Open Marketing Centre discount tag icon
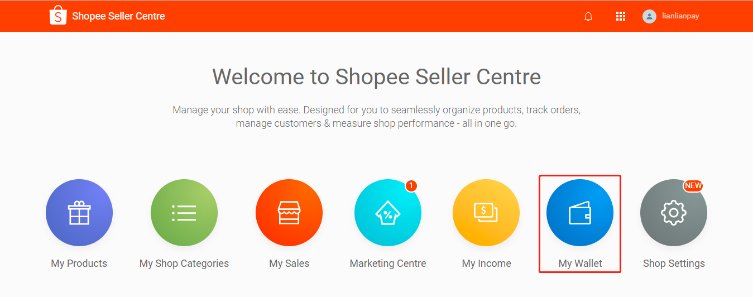 388,213
